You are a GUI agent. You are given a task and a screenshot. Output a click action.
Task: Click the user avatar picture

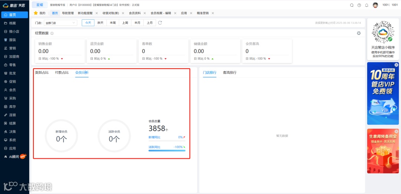pos(375,5)
